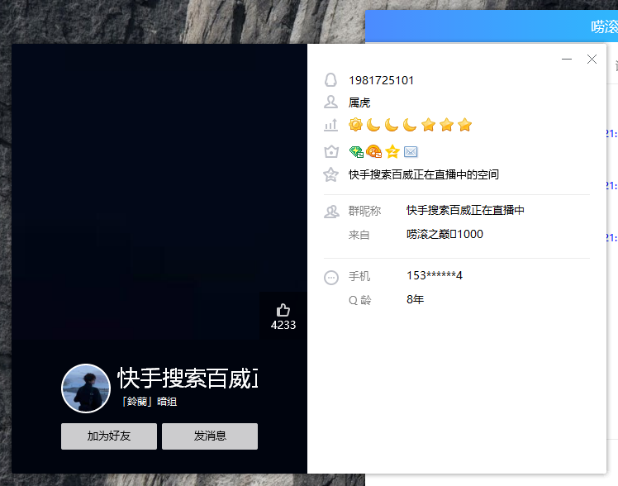Click the group members icon beside 群昵称

click(x=331, y=212)
